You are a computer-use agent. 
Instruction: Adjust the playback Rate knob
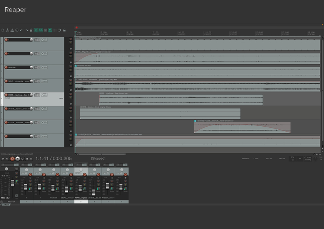[316, 159]
